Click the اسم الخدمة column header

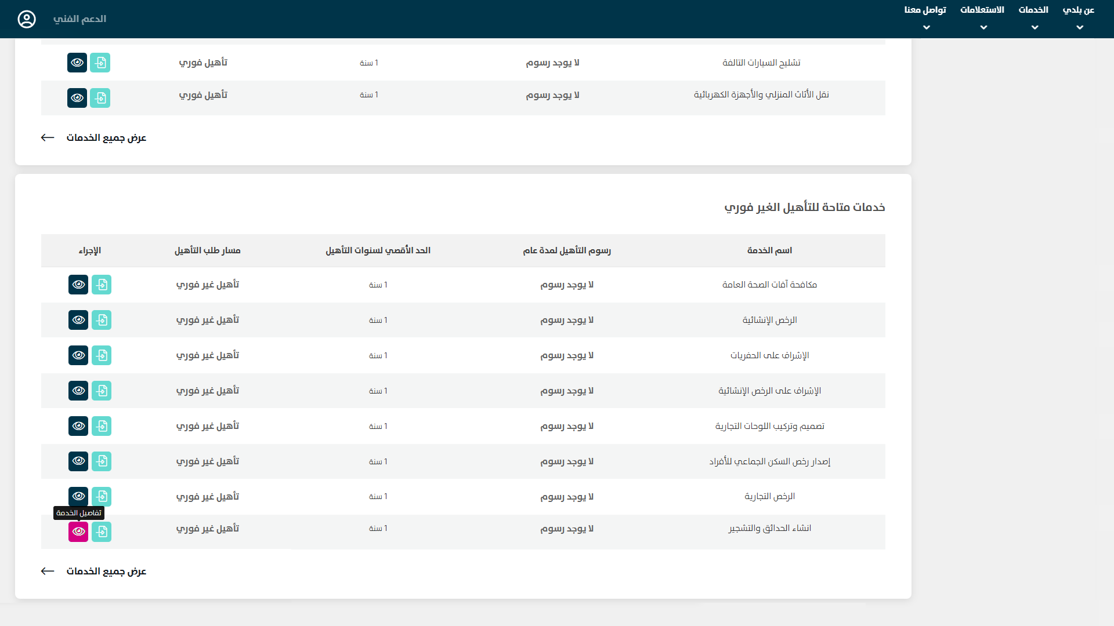click(x=769, y=250)
